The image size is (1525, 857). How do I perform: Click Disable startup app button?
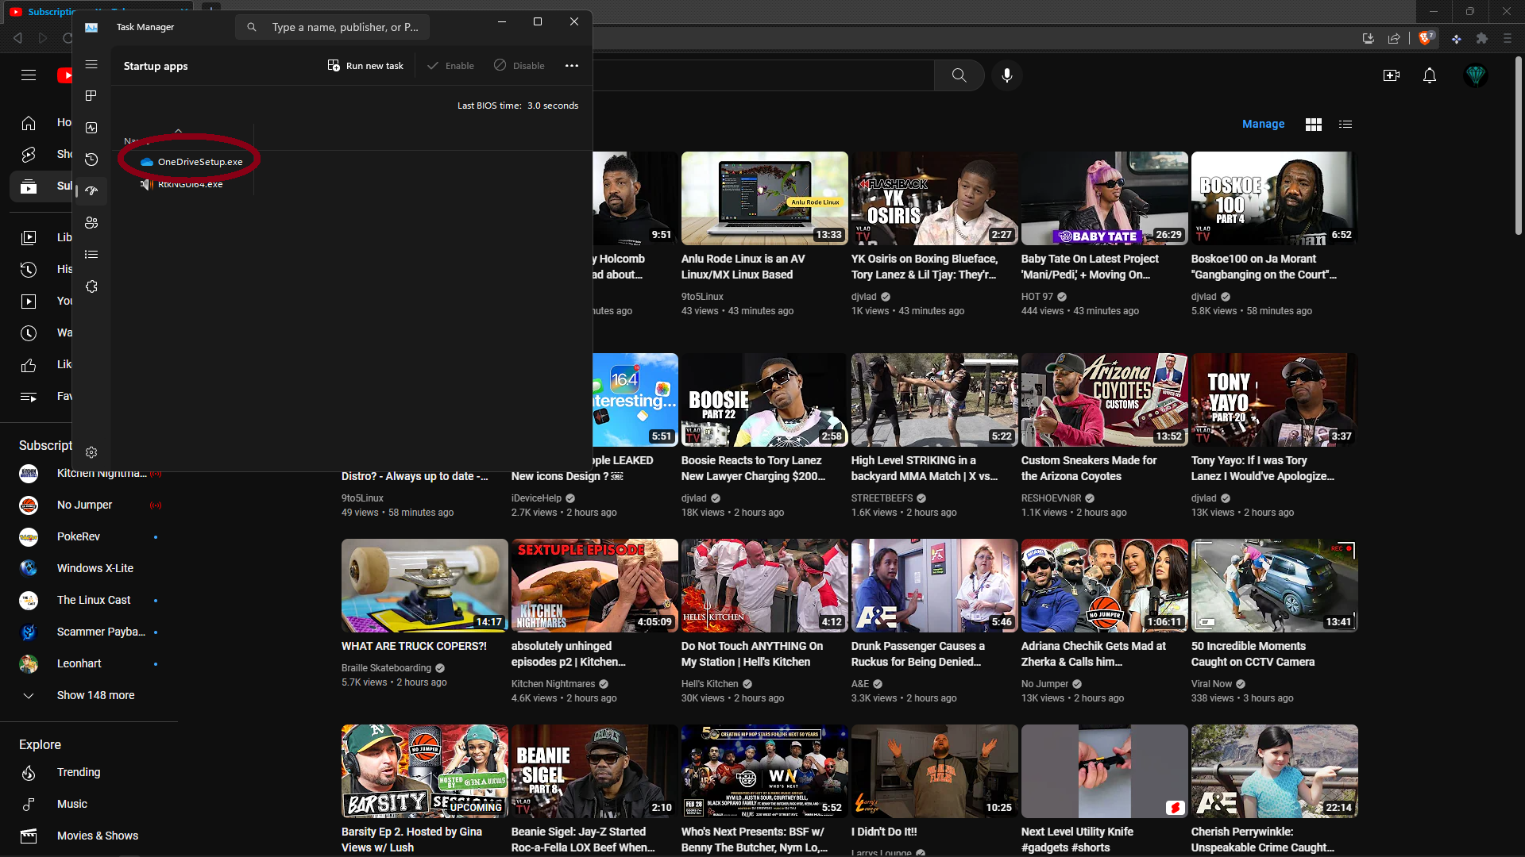(519, 66)
